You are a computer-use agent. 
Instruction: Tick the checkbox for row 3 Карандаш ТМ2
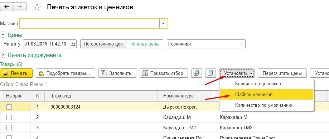(9, 128)
